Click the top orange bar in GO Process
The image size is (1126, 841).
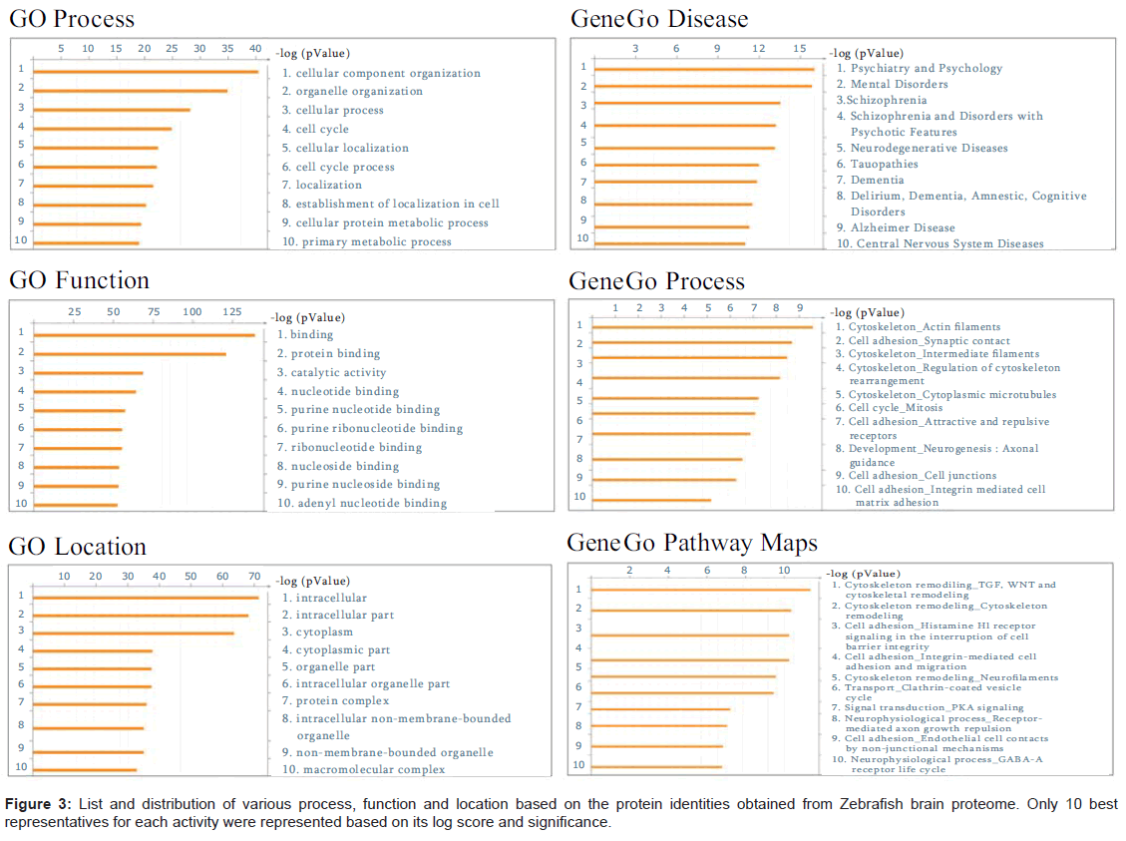tap(146, 71)
